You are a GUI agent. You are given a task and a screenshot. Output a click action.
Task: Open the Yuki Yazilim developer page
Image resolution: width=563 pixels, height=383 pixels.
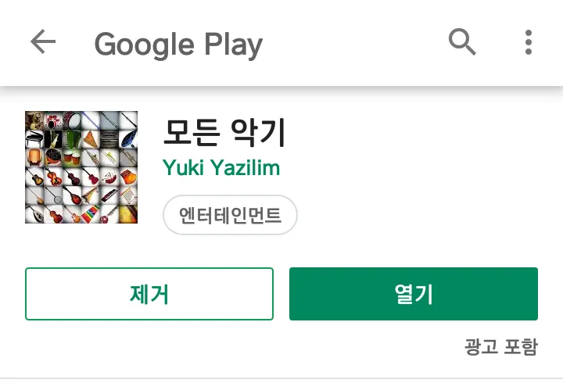coord(221,167)
